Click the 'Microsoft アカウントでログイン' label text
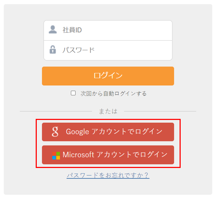The image size is (216, 200). (115, 154)
